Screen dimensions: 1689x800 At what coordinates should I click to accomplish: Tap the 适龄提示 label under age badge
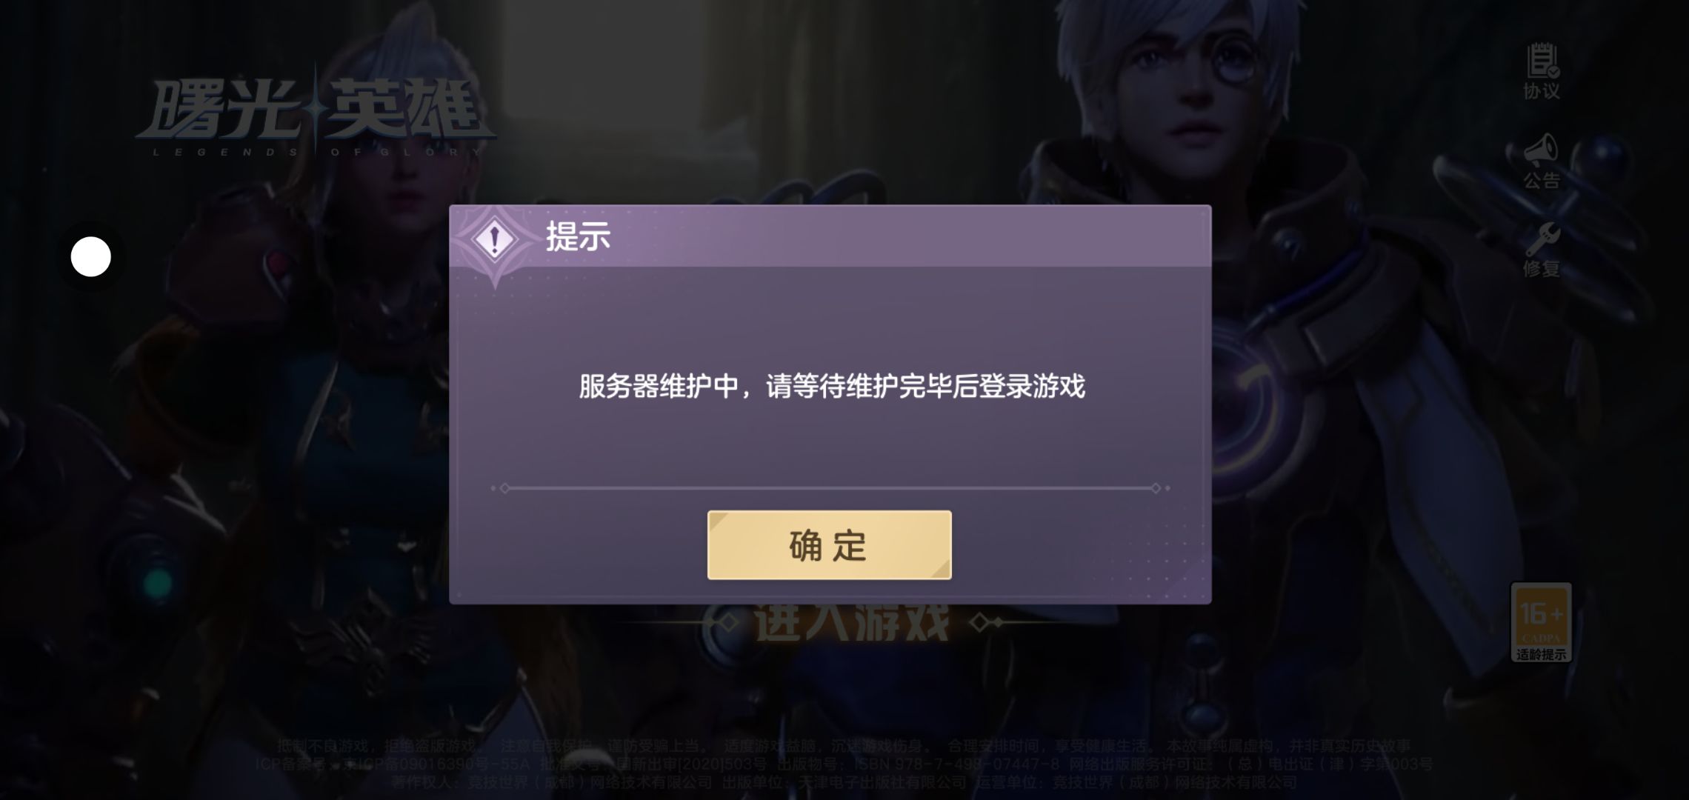pos(1541,654)
